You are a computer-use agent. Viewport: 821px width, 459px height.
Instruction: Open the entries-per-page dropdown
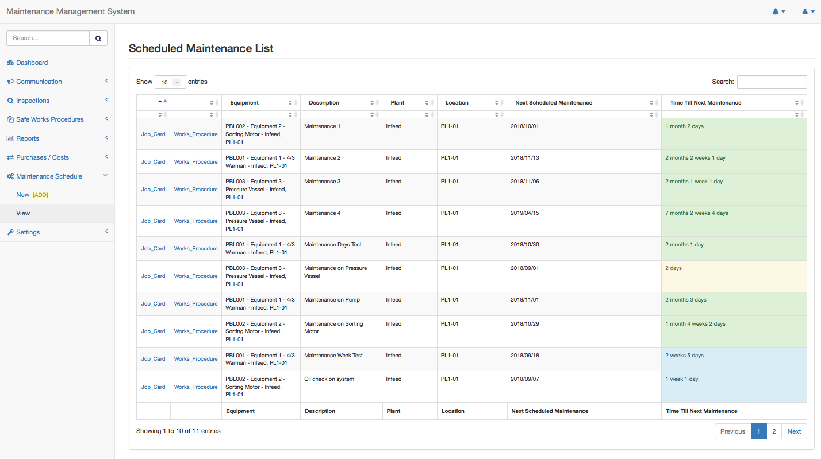[x=170, y=82]
